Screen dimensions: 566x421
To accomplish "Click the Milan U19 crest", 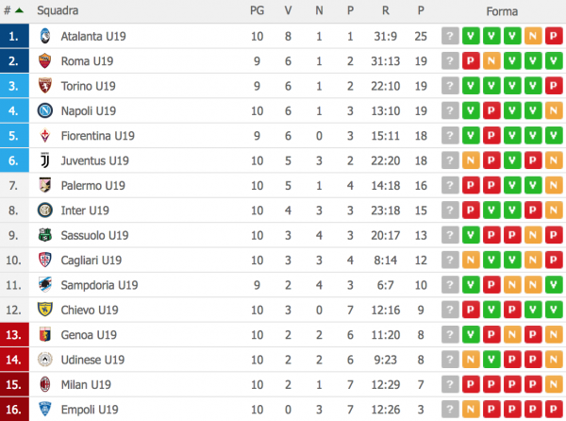I will pyautogui.click(x=44, y=384).
